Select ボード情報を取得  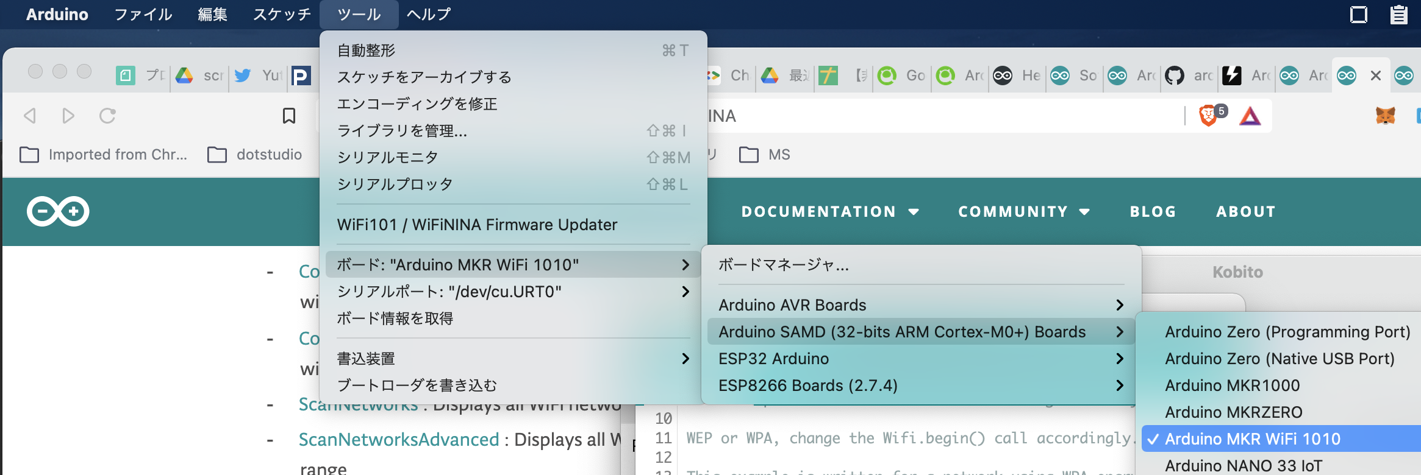[x=513, y=318]
